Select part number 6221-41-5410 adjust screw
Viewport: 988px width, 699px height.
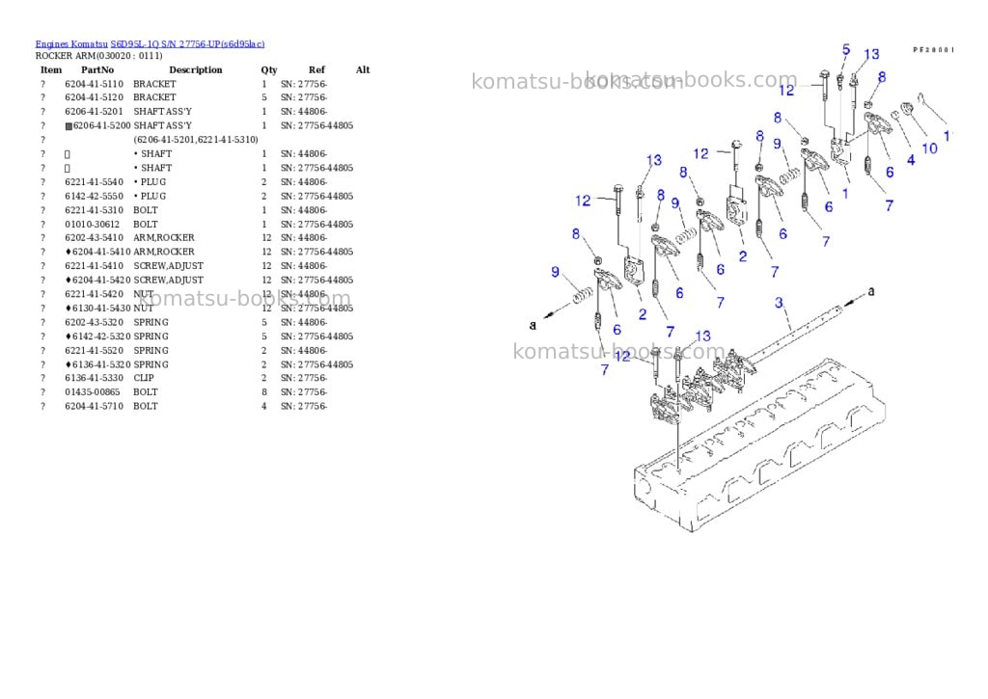[x=94, y=266]
